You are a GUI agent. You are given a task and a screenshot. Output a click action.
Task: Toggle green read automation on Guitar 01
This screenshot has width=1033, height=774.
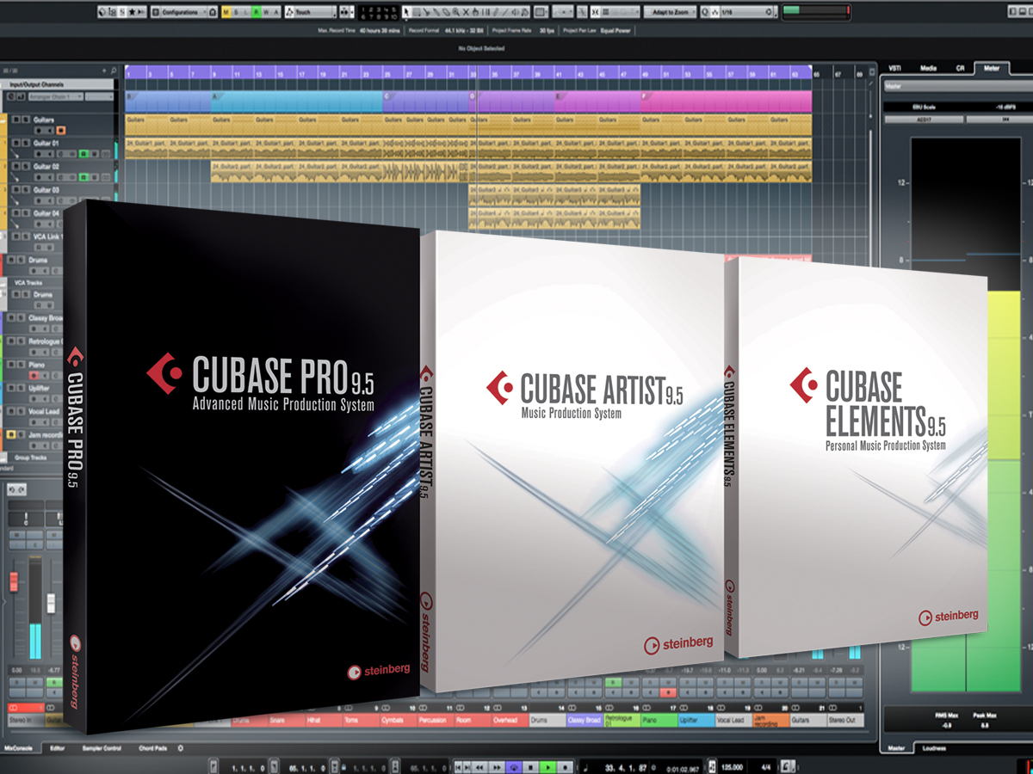pos(84,154)
